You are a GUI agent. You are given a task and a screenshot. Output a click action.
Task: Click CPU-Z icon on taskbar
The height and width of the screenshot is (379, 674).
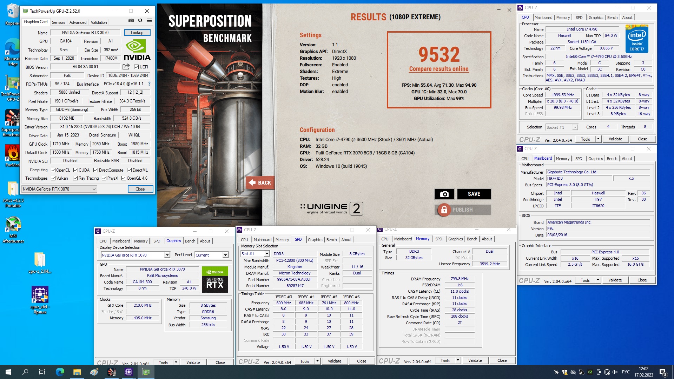point(129,372)
